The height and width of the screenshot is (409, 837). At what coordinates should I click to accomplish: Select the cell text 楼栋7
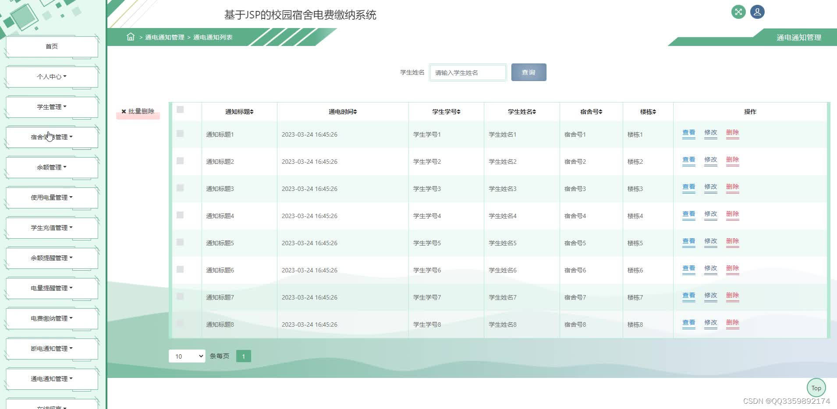635,297
